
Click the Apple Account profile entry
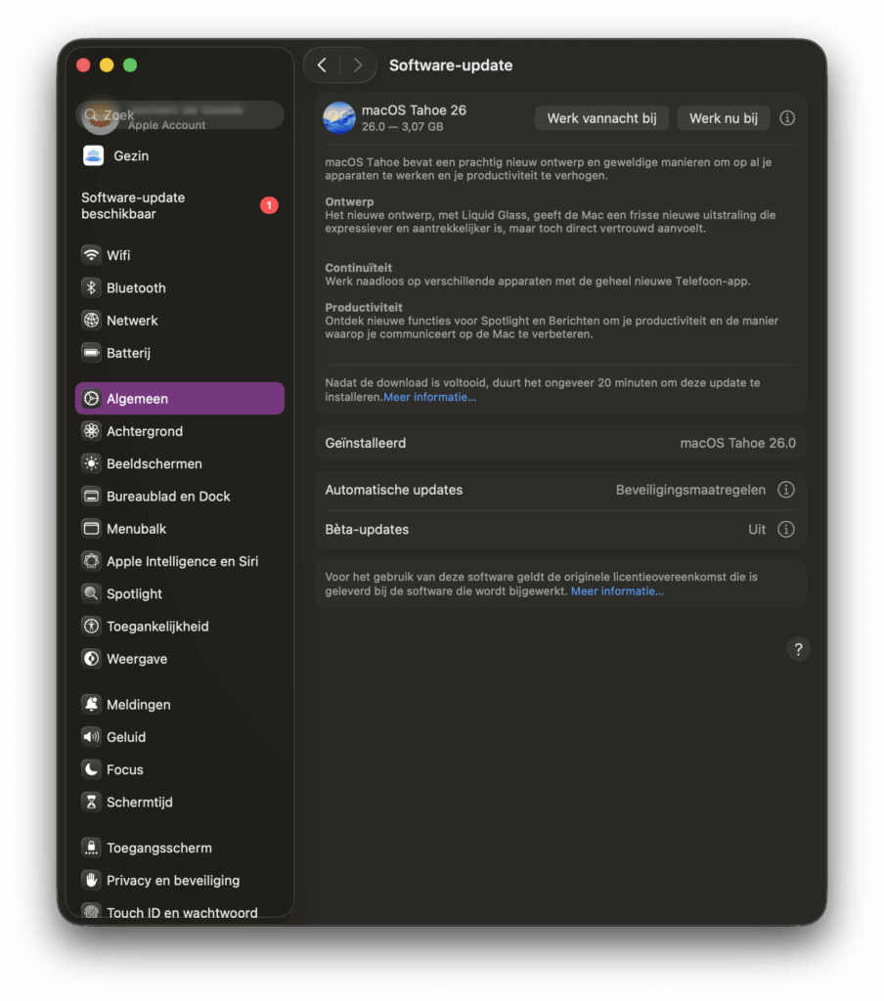click(166, 125)
